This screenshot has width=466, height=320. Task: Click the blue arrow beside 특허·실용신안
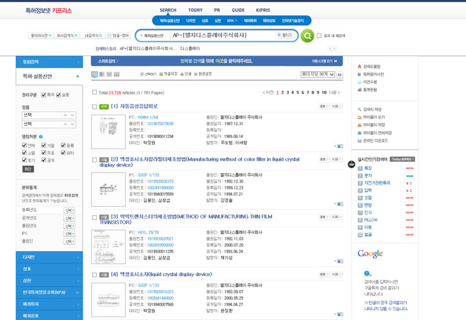(77, 76)
